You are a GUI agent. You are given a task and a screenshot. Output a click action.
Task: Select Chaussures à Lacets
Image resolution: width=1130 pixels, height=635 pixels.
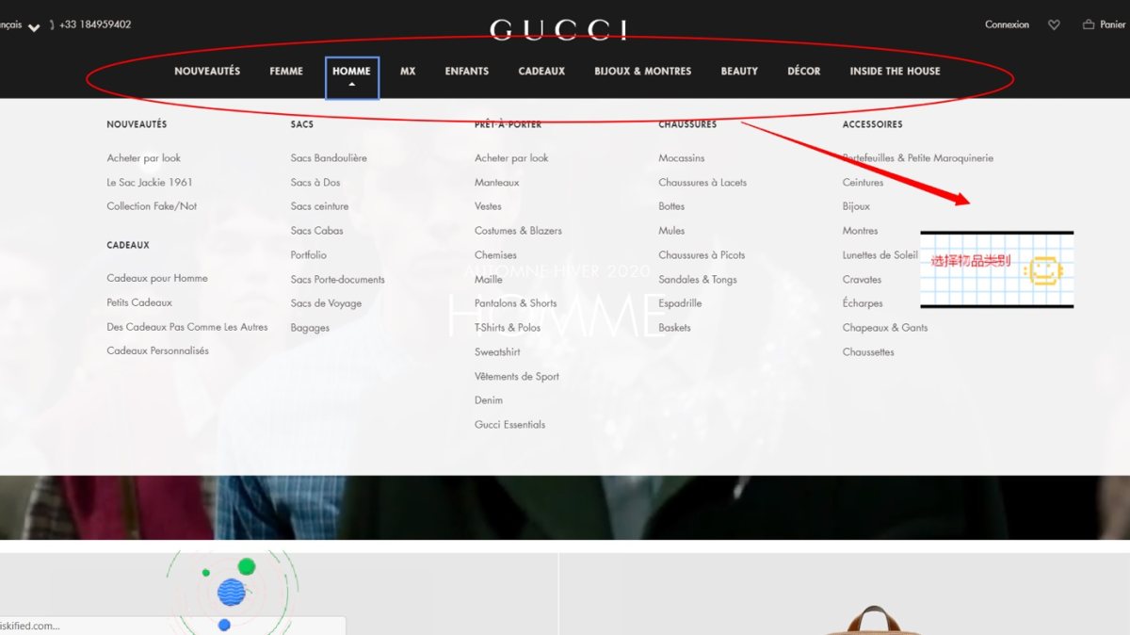(x=702, y=182)
